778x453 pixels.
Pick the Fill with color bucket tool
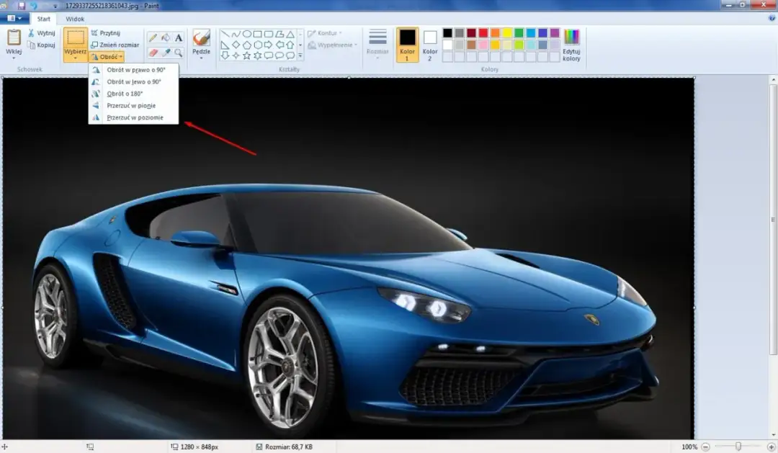coord(166,36)
